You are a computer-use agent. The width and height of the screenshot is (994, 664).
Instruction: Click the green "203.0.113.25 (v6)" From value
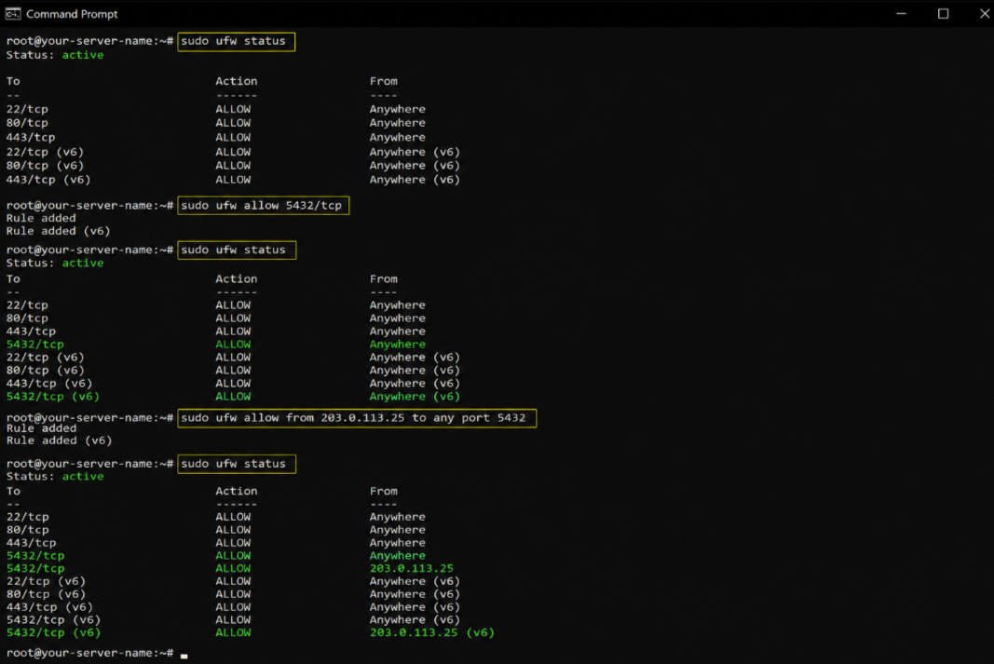click(x=431, y=632)
